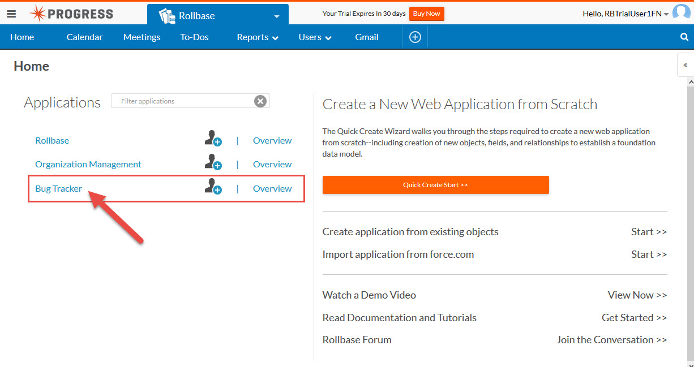Click the plus circle icon in navbar
Screen dimensions: 694x367
[x=415, y=37]
